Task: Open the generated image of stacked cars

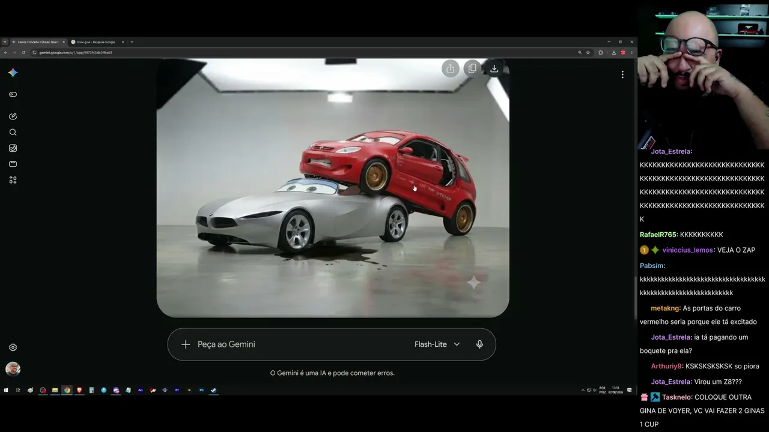Action: [x=333, y=188]
